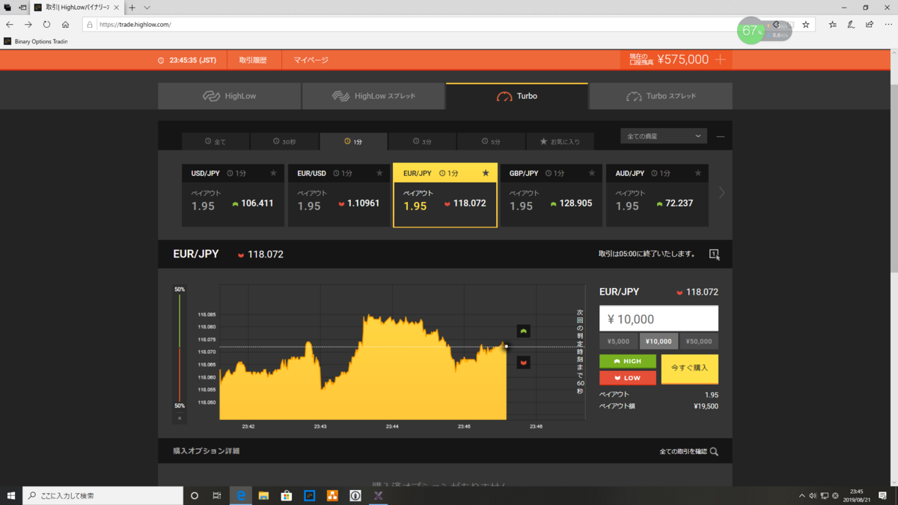Image resolution: width=898 pixels, height=505 pixels.
Task: Favorite the USD/JPY asset star
Action: click(x=273, y=174)
